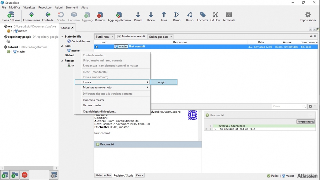
Task: Open the File menu
Action: click(4, 7)
